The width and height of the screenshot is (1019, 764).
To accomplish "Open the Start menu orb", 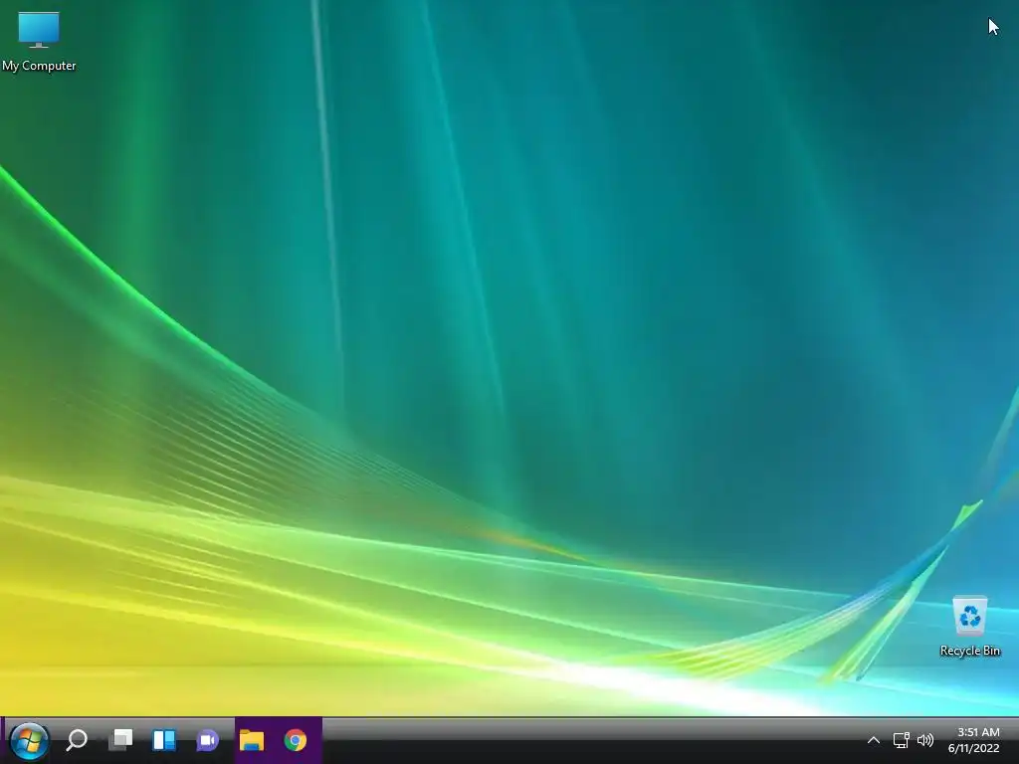I will 29,740.
